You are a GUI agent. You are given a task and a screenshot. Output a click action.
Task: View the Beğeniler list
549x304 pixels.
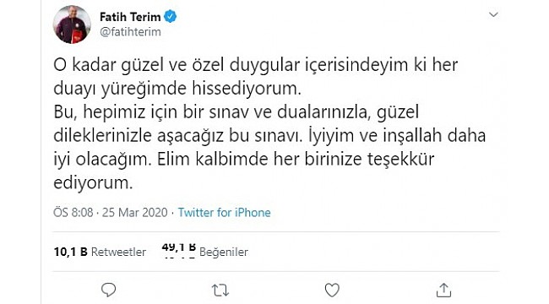[224, 252]
